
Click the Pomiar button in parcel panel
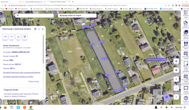click(25, 37)
